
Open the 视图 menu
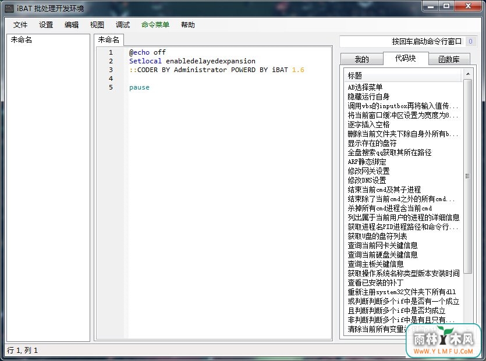coord(97,25)
